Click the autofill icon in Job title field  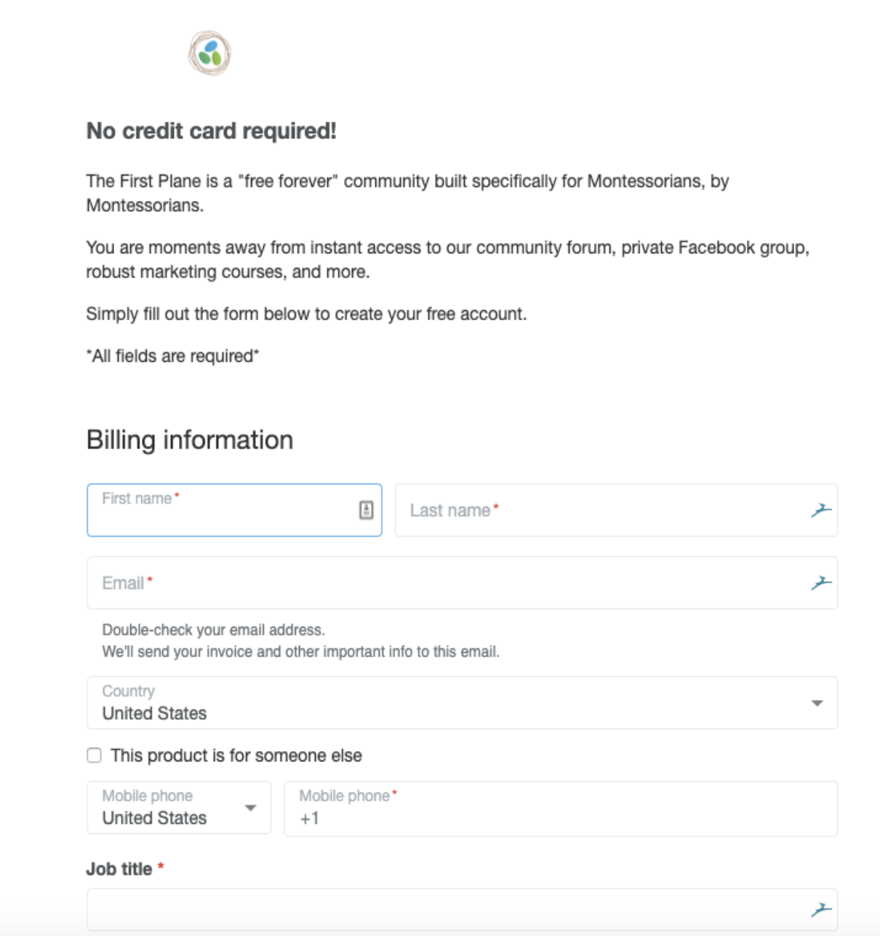821,909
